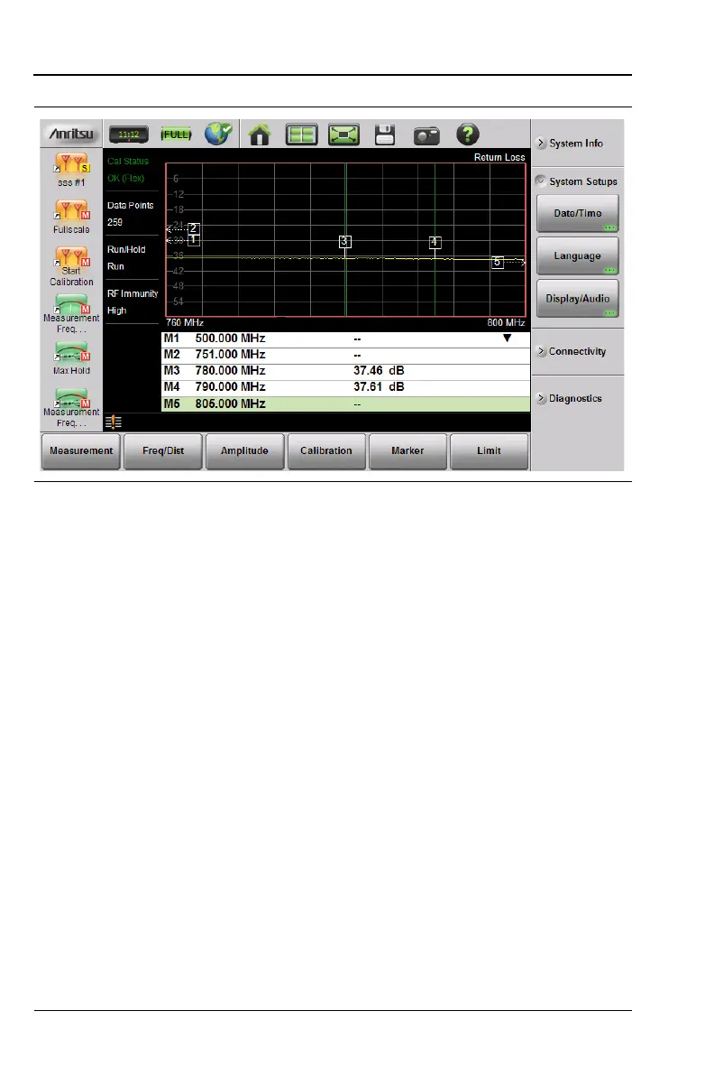Open the Display/Audio settings button
714x1076 pixels.
(x=578, y=299)
